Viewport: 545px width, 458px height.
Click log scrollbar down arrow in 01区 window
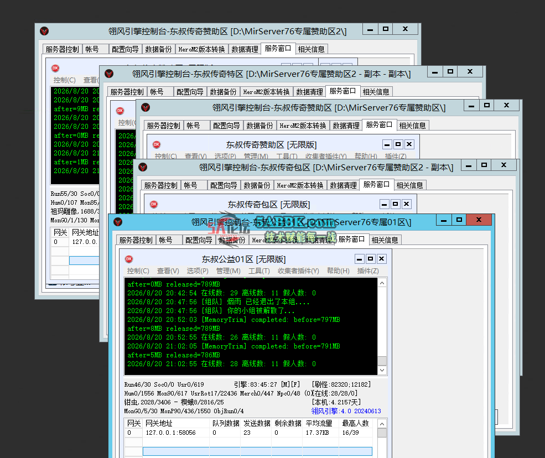382,371
